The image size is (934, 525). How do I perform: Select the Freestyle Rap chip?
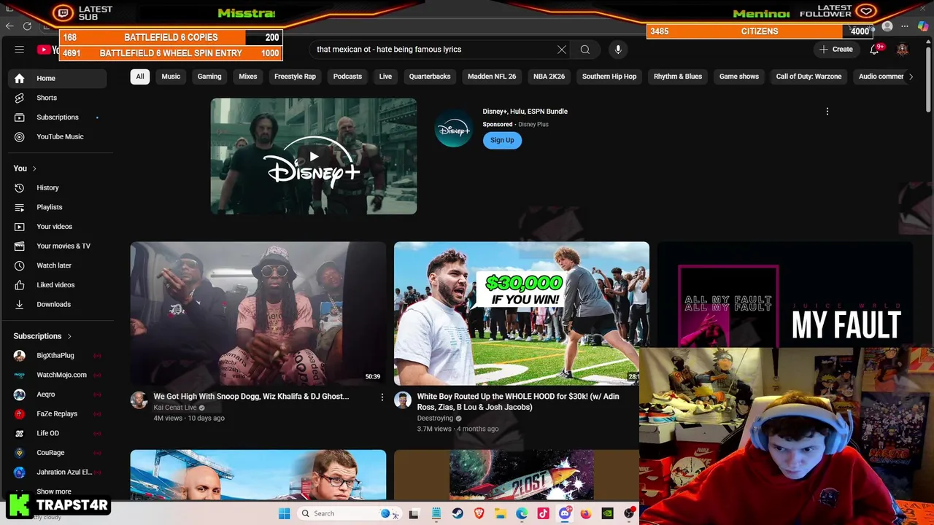click(295, 77)
